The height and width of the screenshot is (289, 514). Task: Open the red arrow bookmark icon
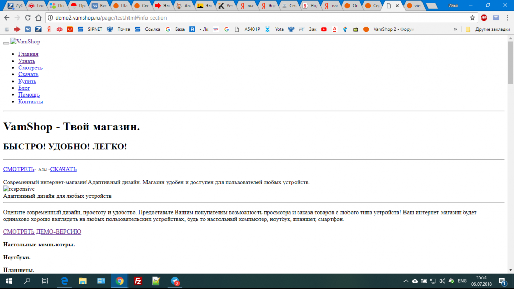point(17,29)
